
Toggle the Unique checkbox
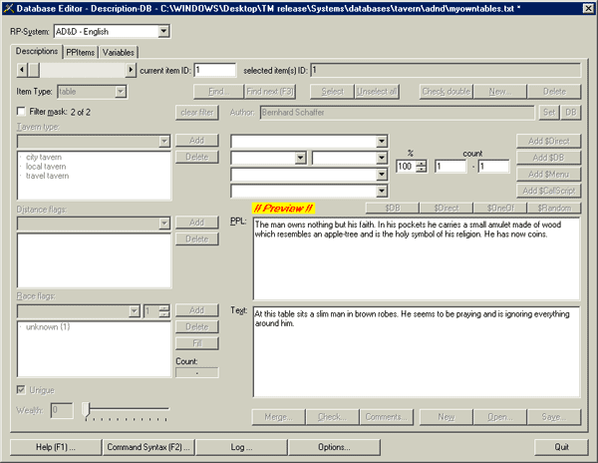21,389
